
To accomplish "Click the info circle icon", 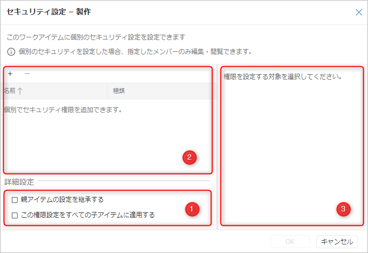I will click(x=10, y=52).
